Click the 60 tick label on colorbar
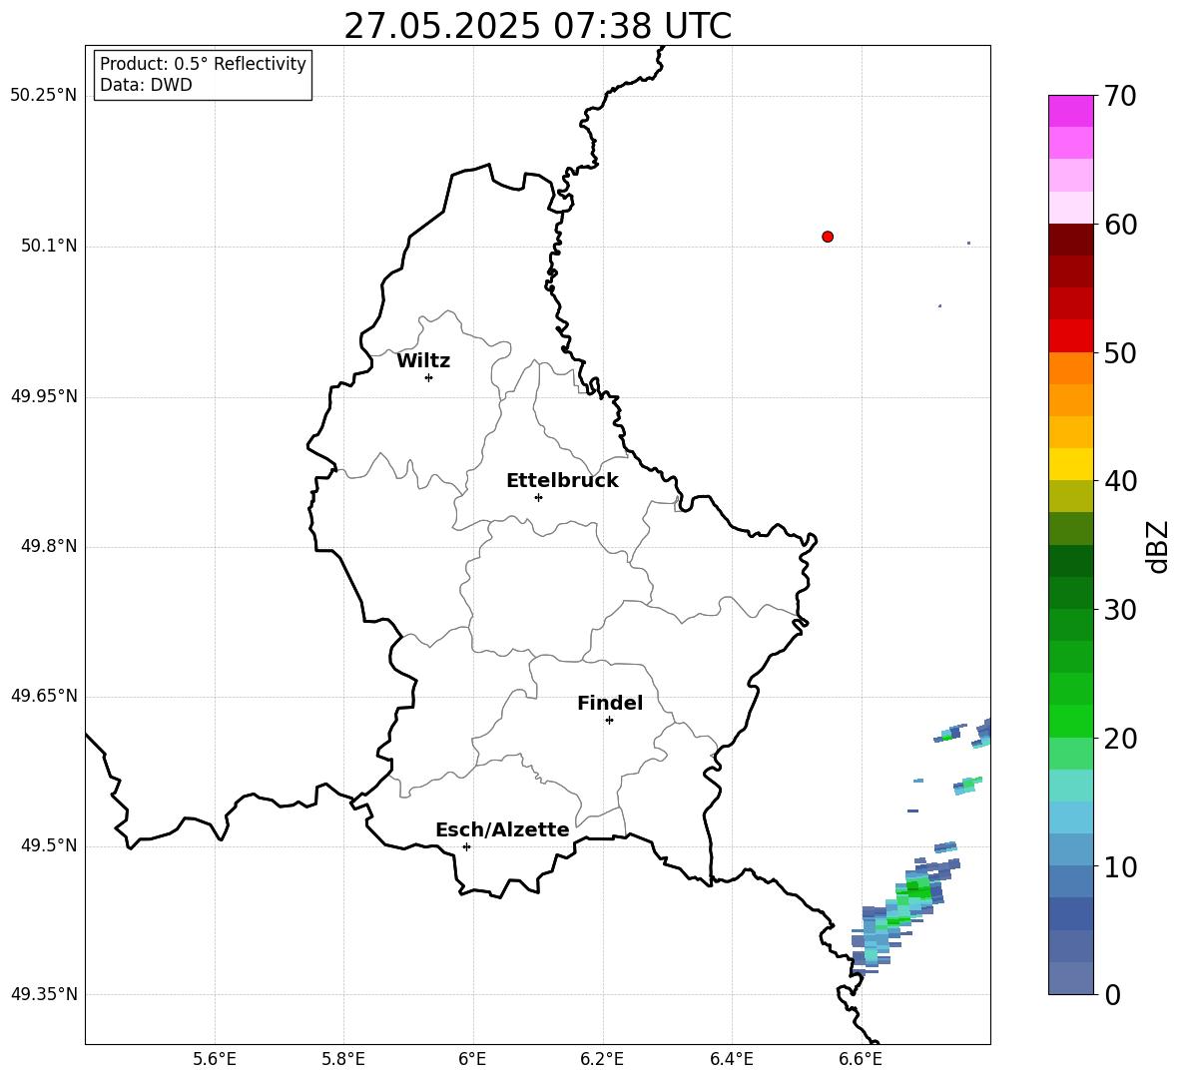1182x1079 pixels. (x=1120, y=225)
